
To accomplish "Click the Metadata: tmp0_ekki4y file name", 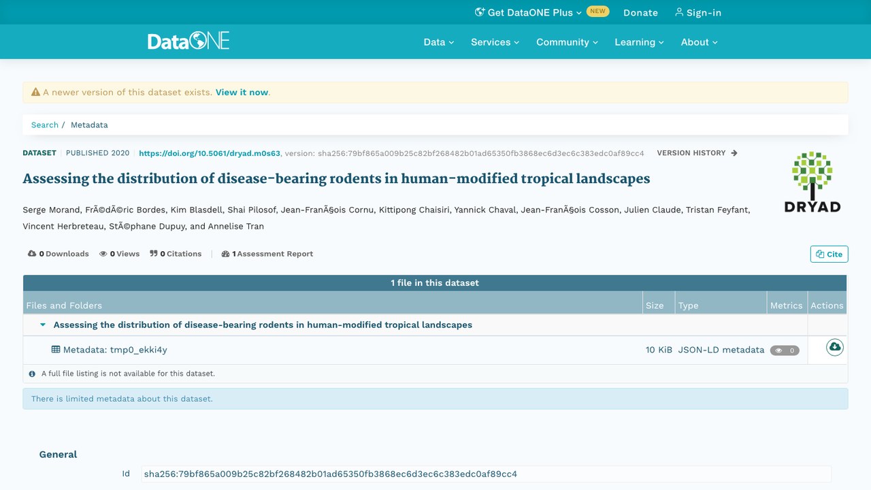I will pyautogui.click(x=115, y=350).
